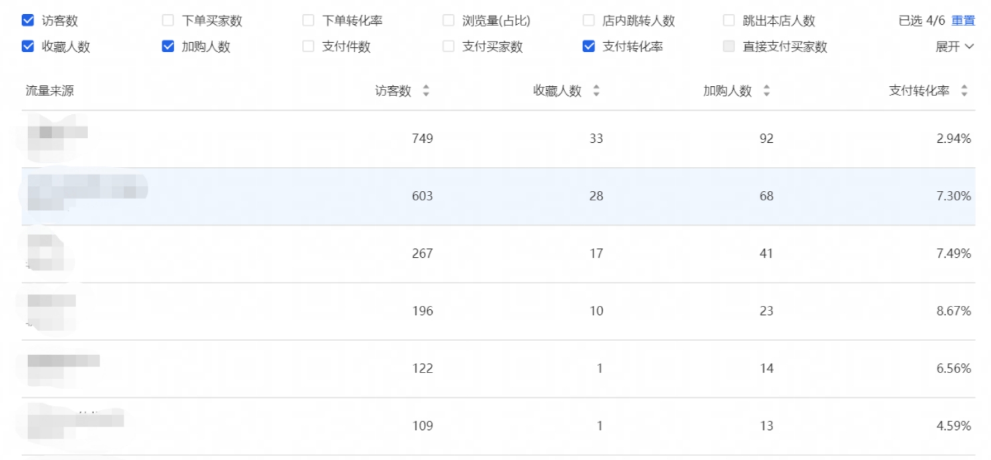Enable the 浏览量(占比) metric
Viewport: 991px width, 460px height.
pyautogui.click(x=447, y=20)
